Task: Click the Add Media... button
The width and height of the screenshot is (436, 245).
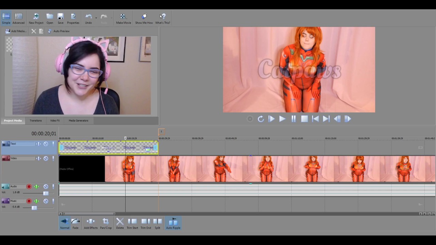Action: pyautogui.click(x=16, y=31)
